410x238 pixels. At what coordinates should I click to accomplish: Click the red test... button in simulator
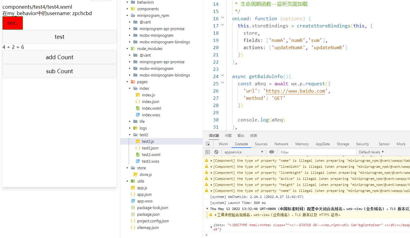coord(13,23)
